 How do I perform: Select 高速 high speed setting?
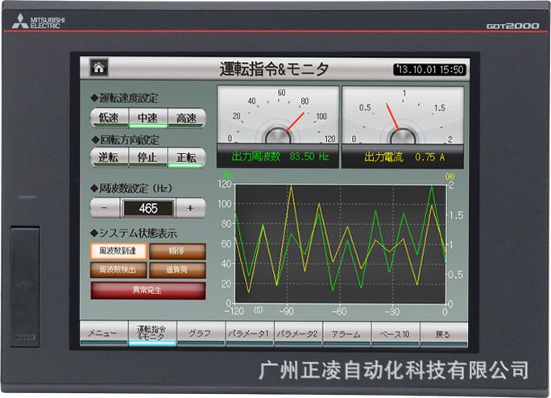187,118
